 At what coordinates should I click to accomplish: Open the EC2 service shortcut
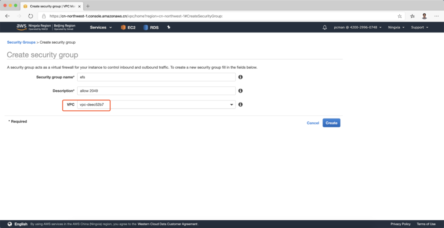[x=128, y=27]
